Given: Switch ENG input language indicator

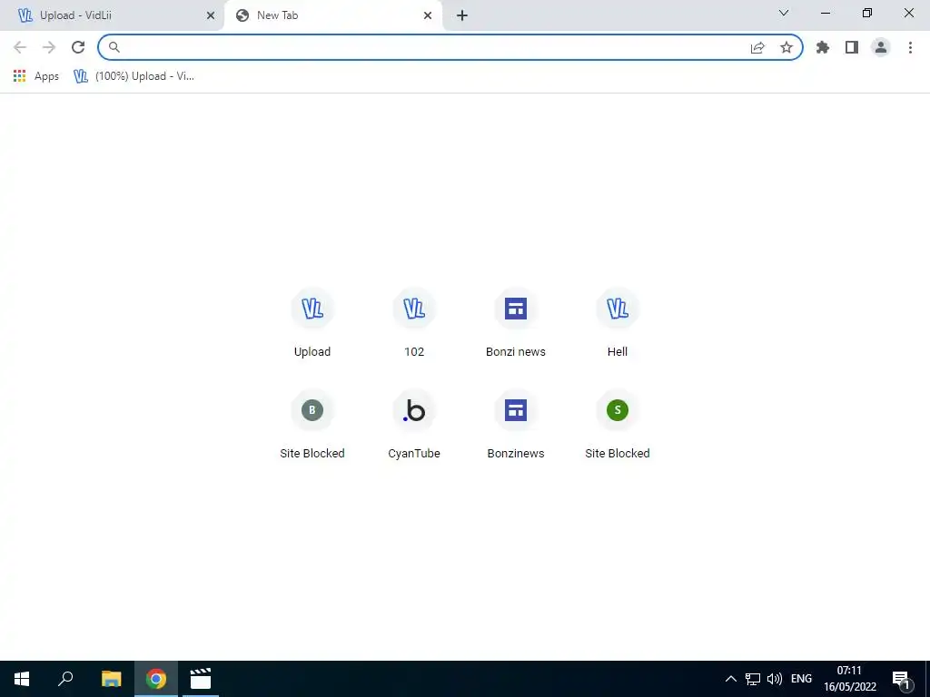Looking at the screenshot, I should point(801,679).
